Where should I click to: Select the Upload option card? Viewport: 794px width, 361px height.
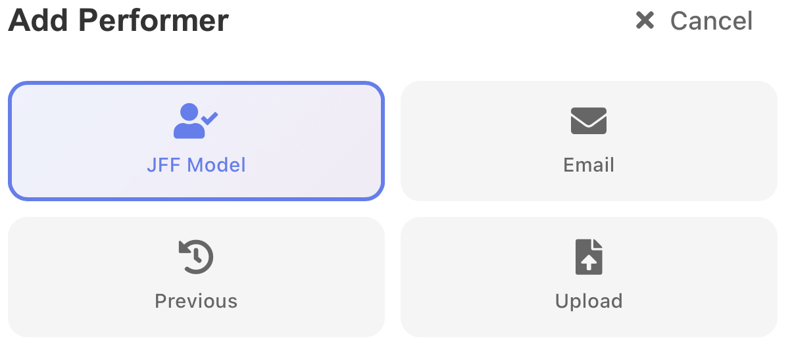tap(589, 277)
